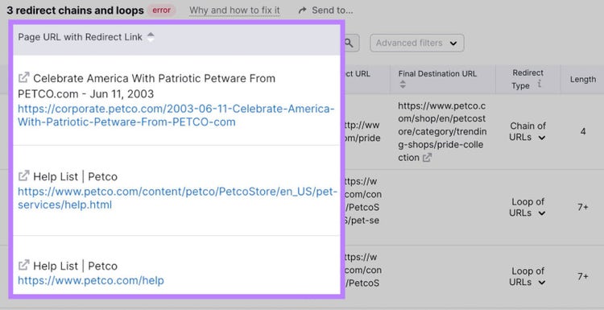Click the Send to arrow icon
This screenshot has height=310, width=604.
click(x=303, y=10)
